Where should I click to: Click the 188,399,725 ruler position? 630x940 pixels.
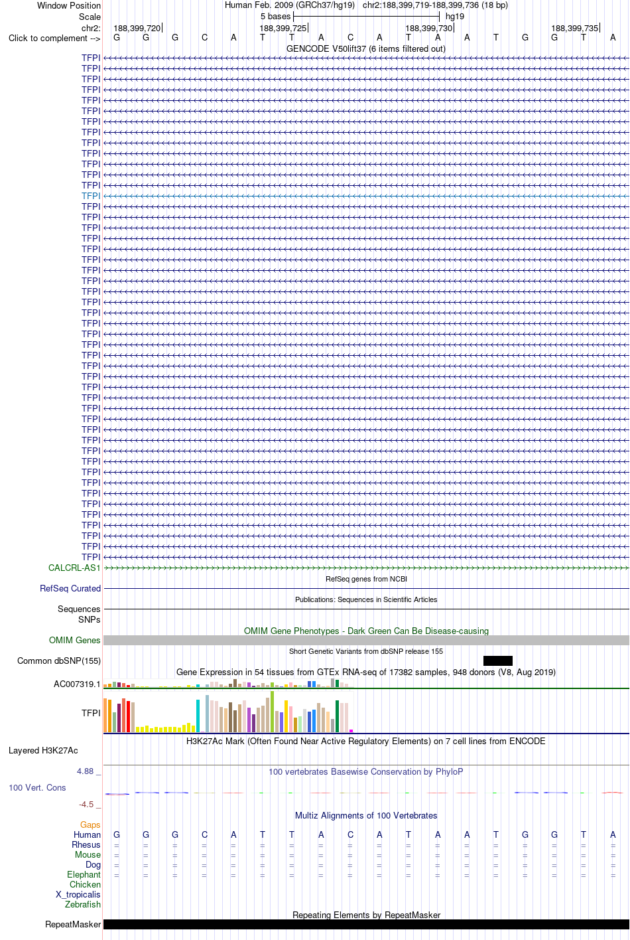coord(283,28)
